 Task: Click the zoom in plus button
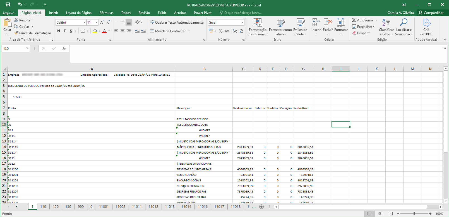click(430, 214)
